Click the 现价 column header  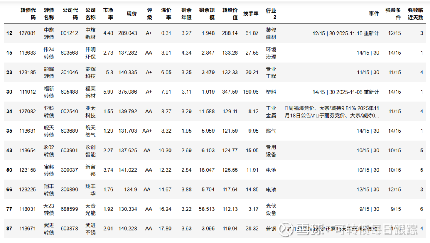coord(132,14)
